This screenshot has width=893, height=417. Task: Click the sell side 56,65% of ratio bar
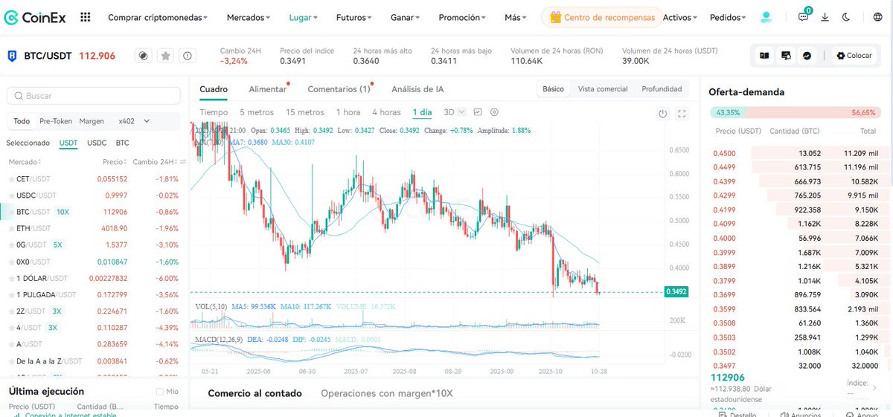[863, 113]
